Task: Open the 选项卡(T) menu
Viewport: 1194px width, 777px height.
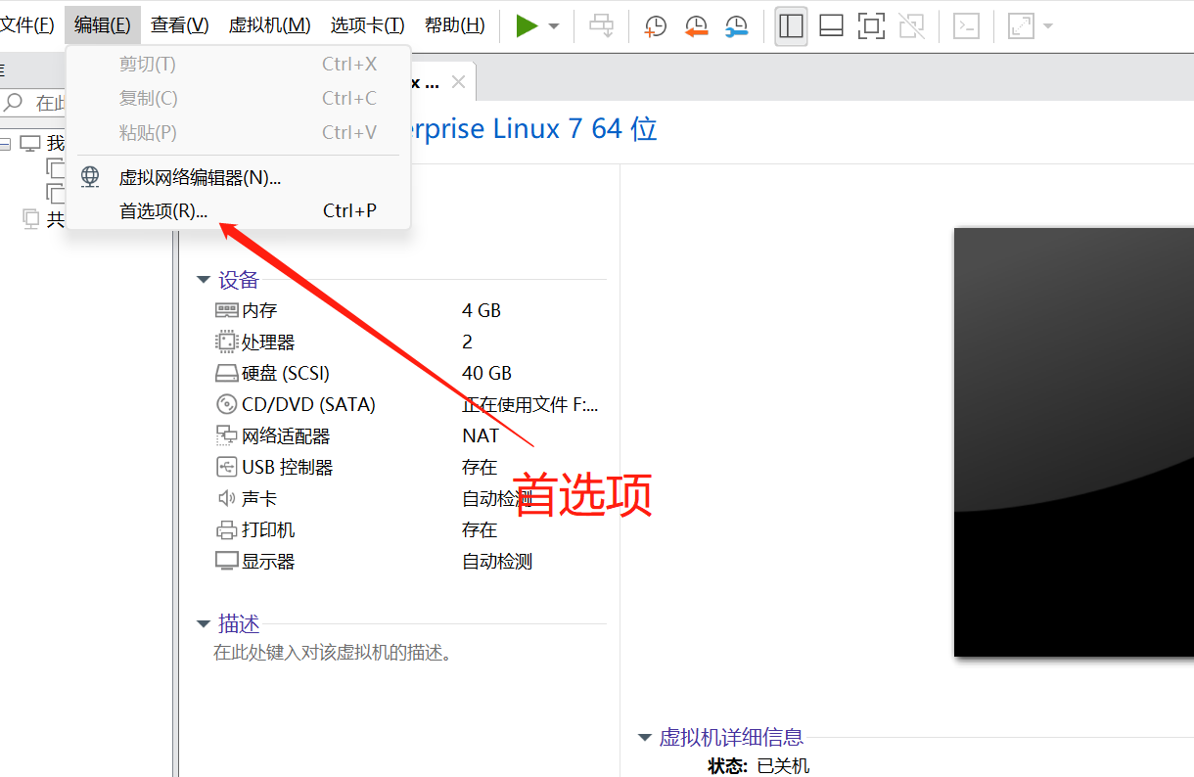Action: click(367, 25)
